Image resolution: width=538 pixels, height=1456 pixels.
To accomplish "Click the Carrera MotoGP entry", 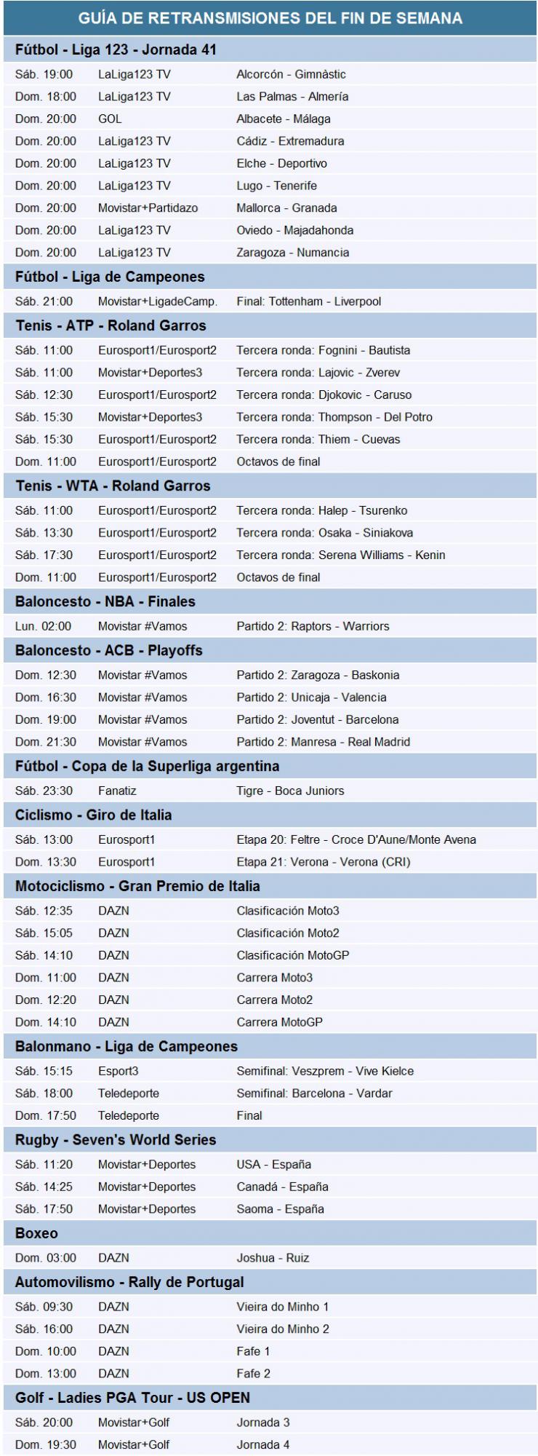I will tap(279, 1023).
